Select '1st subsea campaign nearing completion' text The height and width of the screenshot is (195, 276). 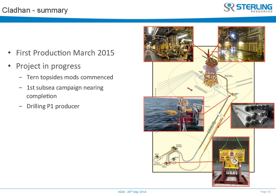click(65, 92)
